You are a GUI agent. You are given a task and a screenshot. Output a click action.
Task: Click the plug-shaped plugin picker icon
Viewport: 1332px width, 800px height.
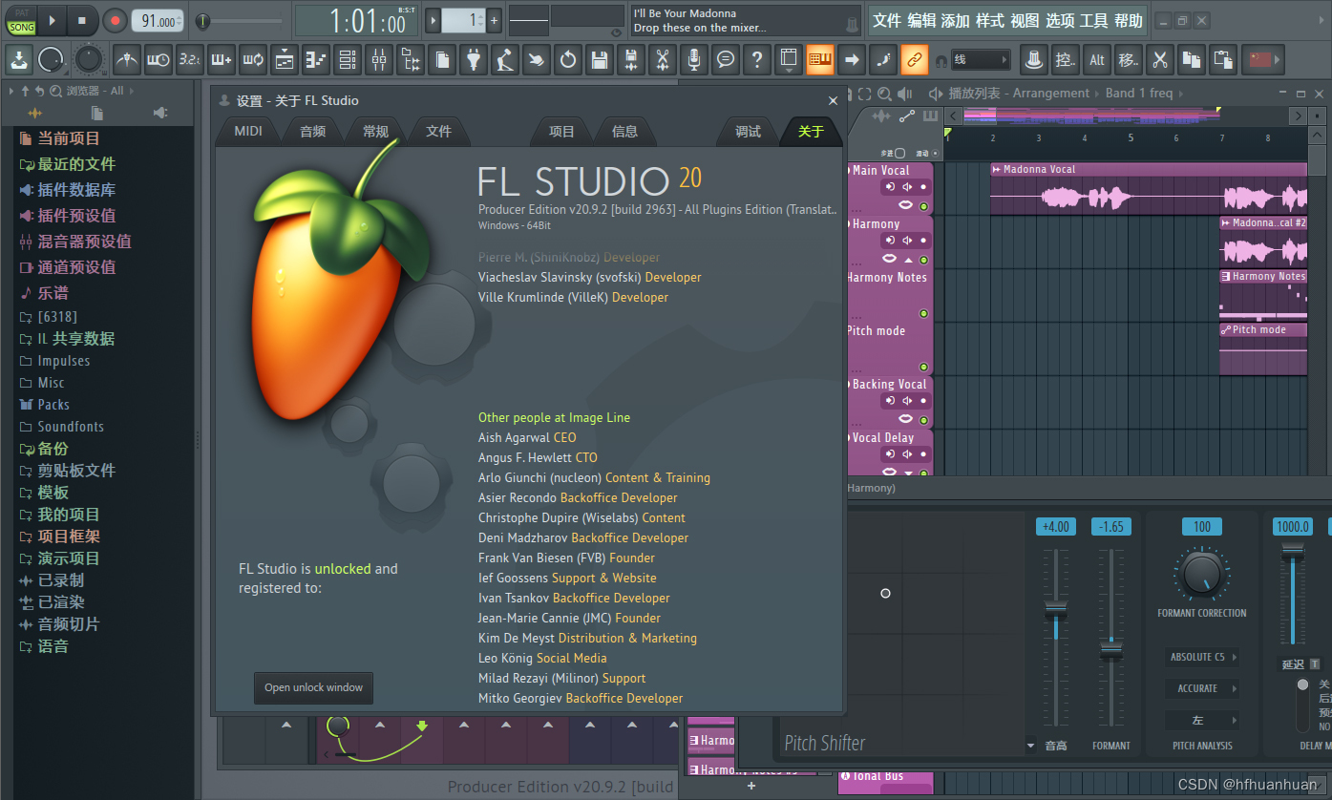pos(474,60)
